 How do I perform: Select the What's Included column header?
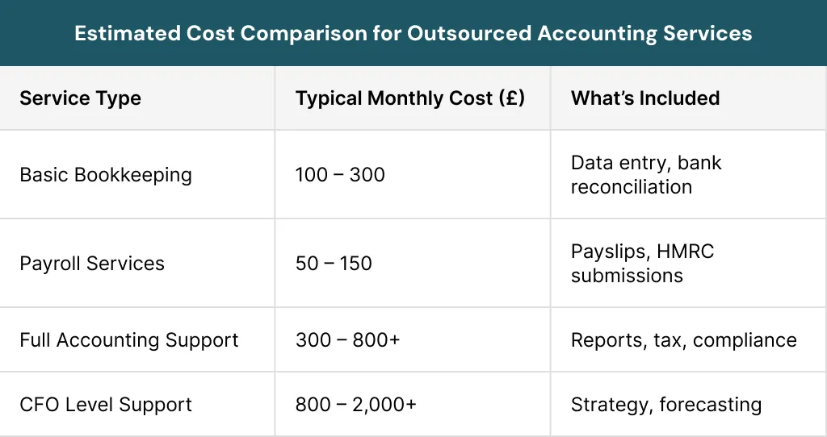pyautogui.click(x=644, y=98)
